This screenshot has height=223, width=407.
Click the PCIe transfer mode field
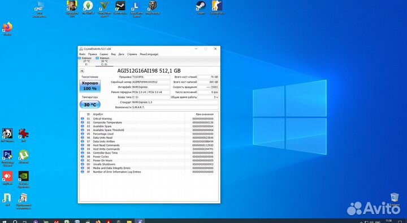151,92
